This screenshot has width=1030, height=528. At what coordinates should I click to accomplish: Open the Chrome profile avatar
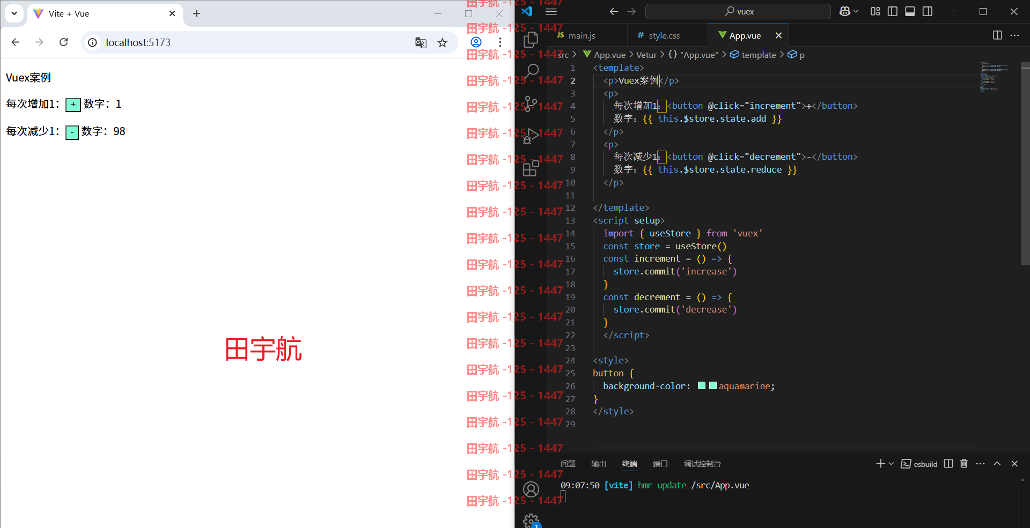[476, 42]
